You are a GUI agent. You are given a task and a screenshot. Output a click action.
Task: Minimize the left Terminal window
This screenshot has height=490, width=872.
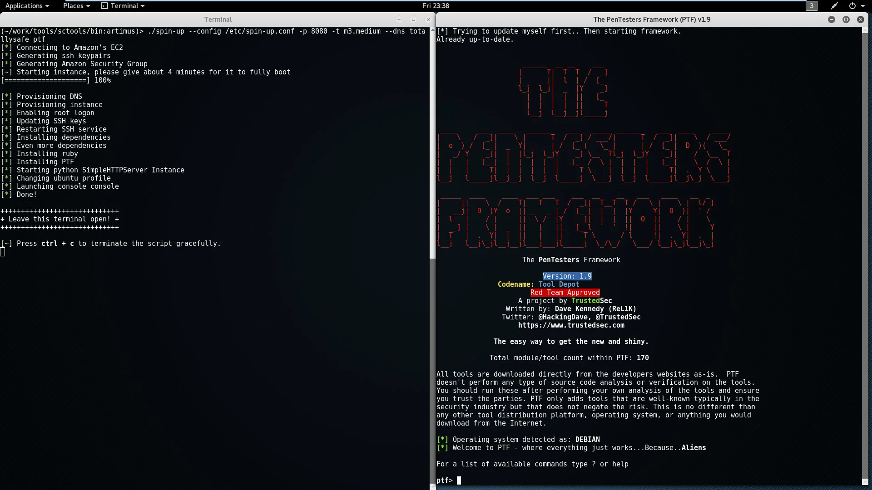click(x=399, y=20)
